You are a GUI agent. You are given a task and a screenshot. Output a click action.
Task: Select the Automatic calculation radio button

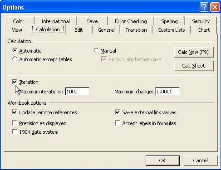tap(15, 50)
